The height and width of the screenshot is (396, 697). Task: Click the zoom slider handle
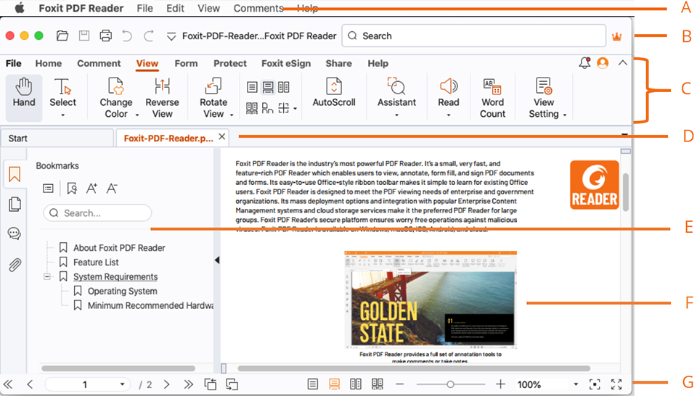(450, 384)
